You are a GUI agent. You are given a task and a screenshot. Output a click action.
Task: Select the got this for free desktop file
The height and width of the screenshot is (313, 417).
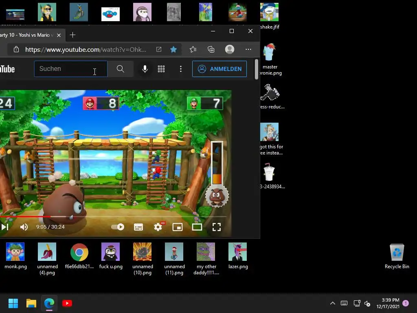point(271,139)
